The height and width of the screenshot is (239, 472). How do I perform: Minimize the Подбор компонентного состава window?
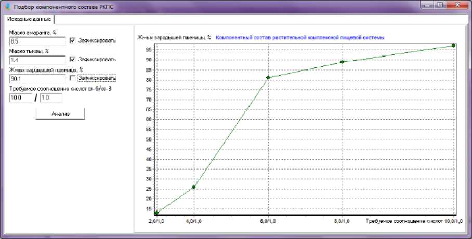(427, 5)
